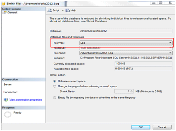Screen dimensions: 176x131
Task: Click the Help icon
Action: point(68,11)
